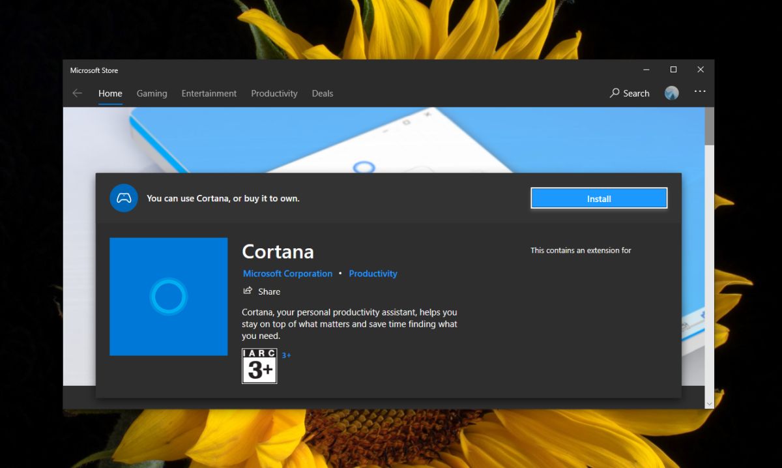Image resolution: width=782 pixels, height=468 pixels.
Task: Switch to the Gaming tab
Action: coord(151,93)
